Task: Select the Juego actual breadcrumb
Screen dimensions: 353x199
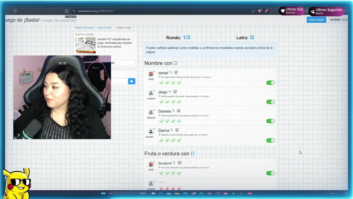Action: pos(123,28)
